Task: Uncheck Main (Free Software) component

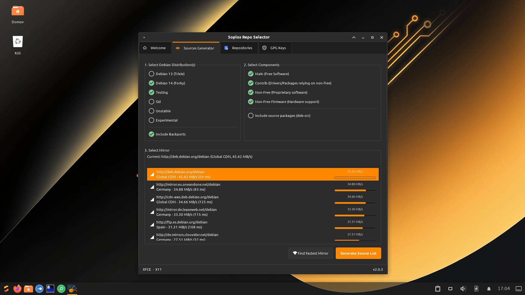Action: point(269,74)
